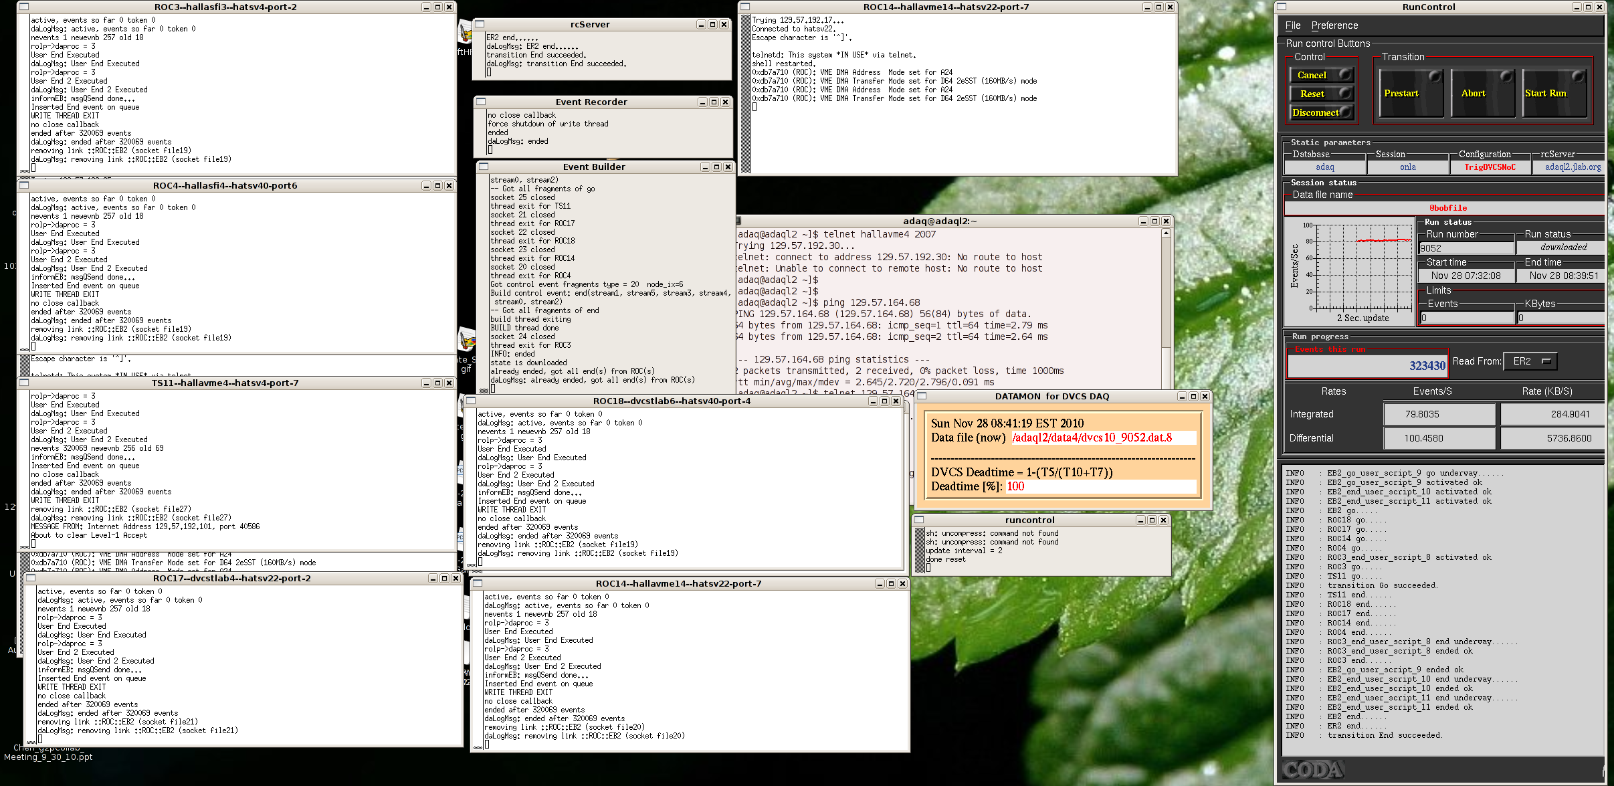The width and height of the screenshot is (1614, 786).
Task: Click the KBytes limit input field
Action: point(1560,318)
